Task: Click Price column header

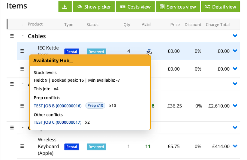Action: click(x=175, y=25)
